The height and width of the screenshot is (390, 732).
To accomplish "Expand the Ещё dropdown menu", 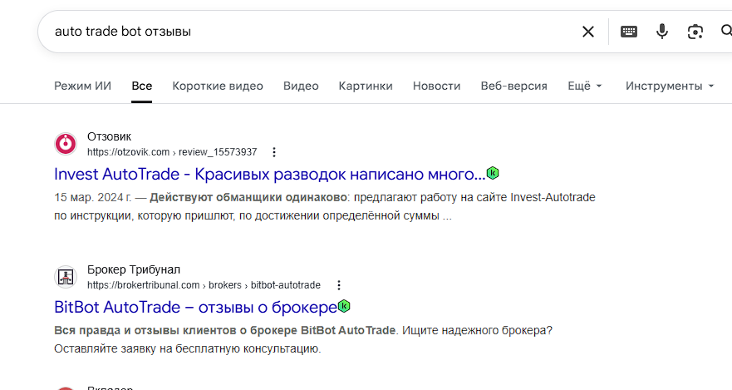I will (585, 86).
